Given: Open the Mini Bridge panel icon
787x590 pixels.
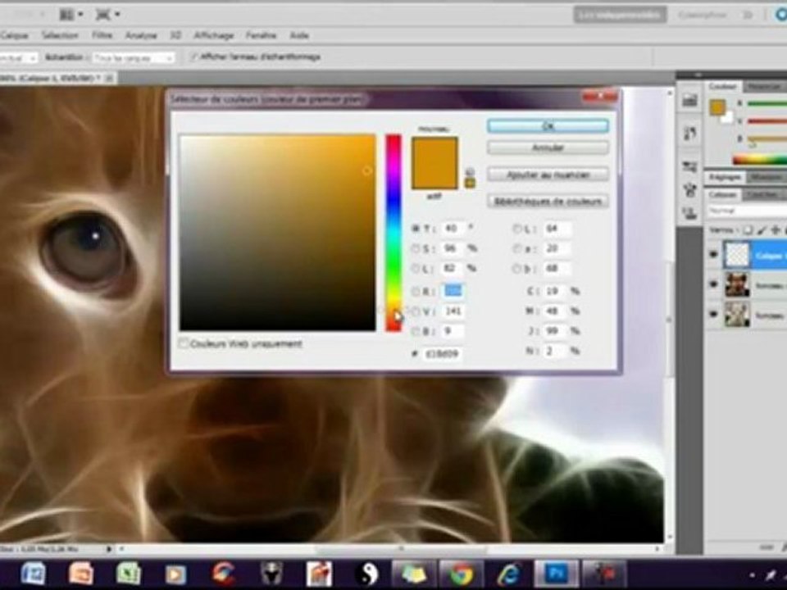Looking at the screenshot, I should coord(689,100).
